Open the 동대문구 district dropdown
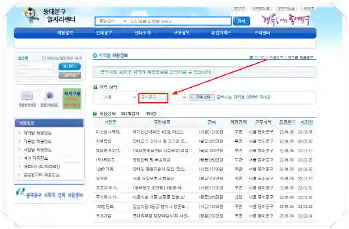Screen dimensions: 349x229 153,98
